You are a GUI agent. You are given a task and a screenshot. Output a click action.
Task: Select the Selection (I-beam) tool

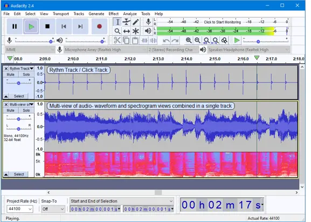pyautogui.click(x=118, y=22)
